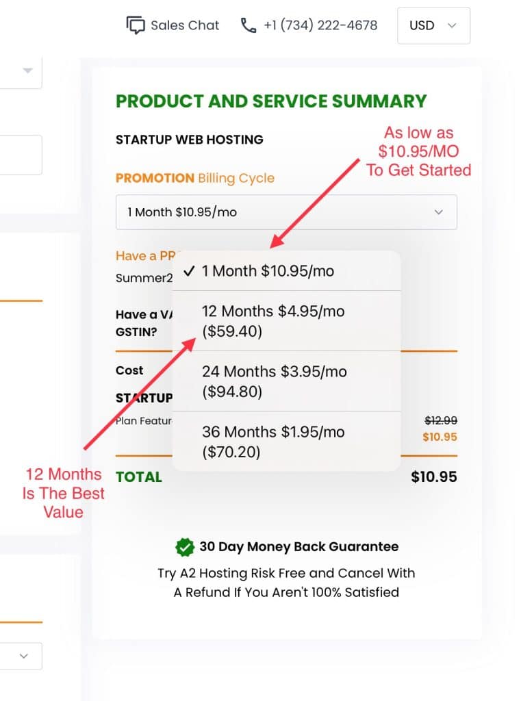Viewport: 521px width, 701px height.
Task: Click the Plan Features label under Startup
Action: (x=144, y=421)
